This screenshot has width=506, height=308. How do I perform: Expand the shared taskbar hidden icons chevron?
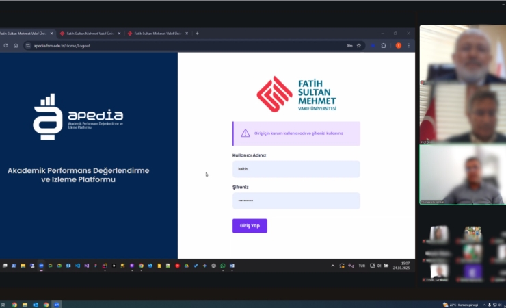click(x=334, y=266)
